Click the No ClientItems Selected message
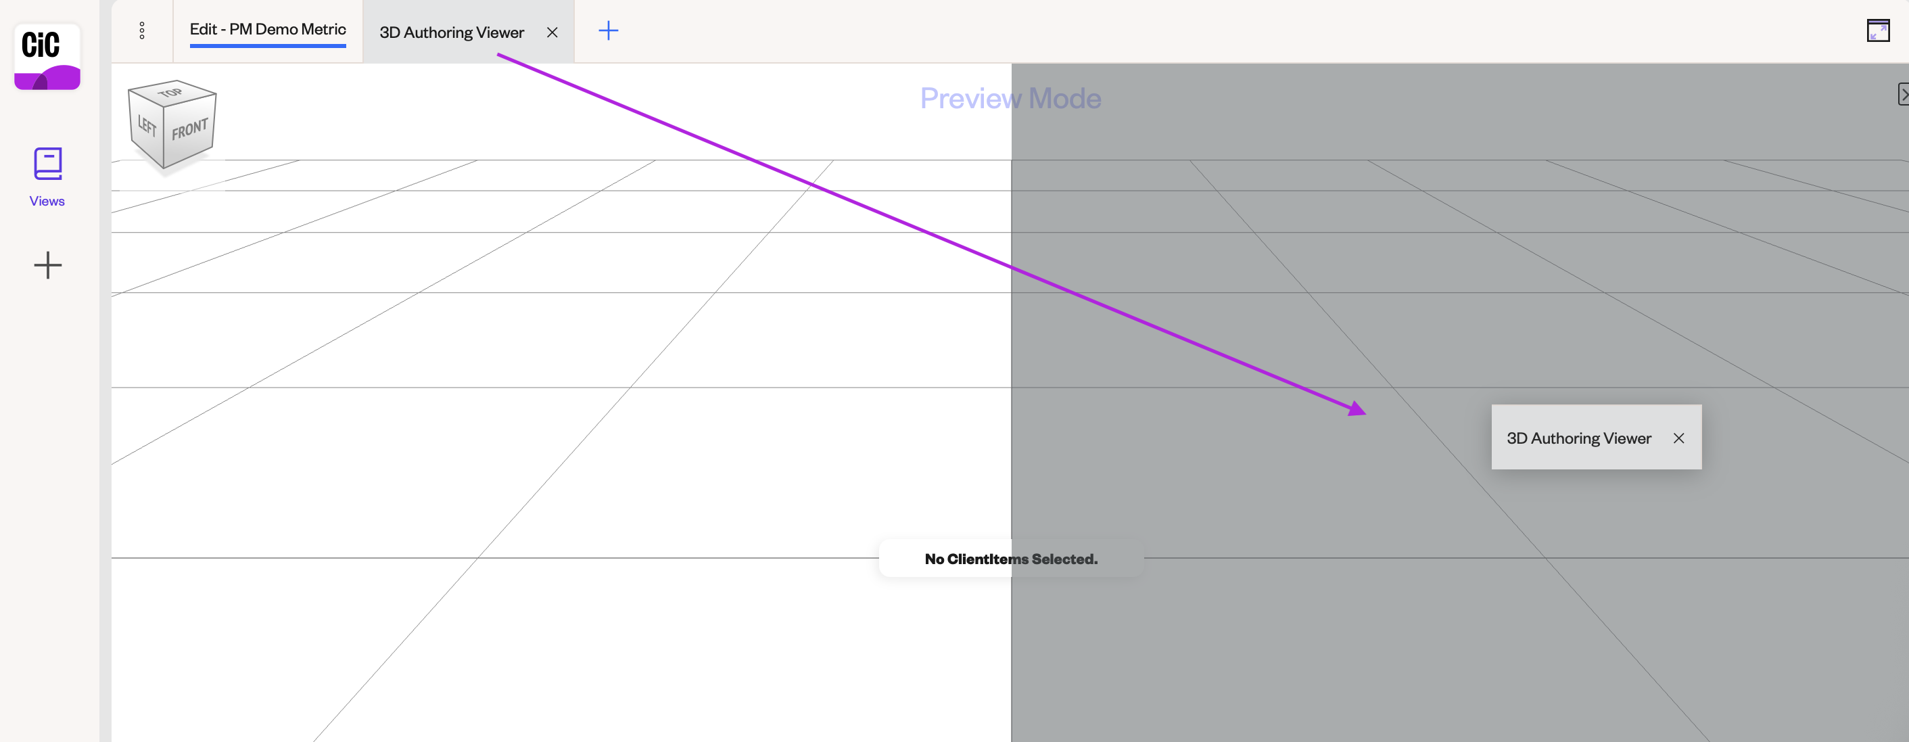The height and width of the screenshot is (742, 1909). click(x=1011, y=559)
